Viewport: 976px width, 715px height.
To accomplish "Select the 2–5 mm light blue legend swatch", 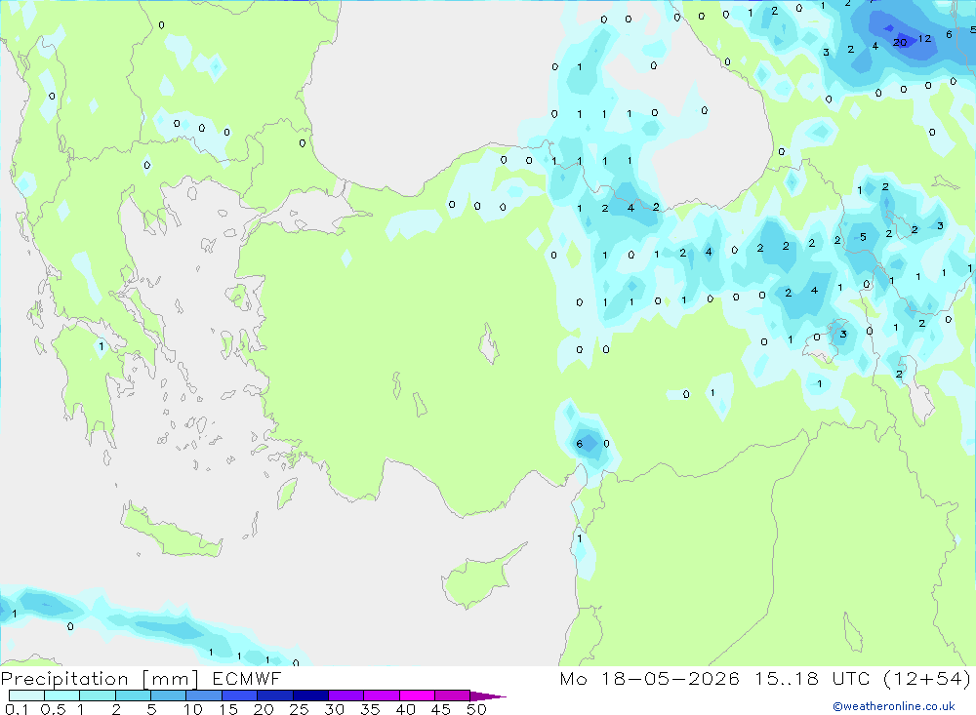I will click(x=133, y=695).
